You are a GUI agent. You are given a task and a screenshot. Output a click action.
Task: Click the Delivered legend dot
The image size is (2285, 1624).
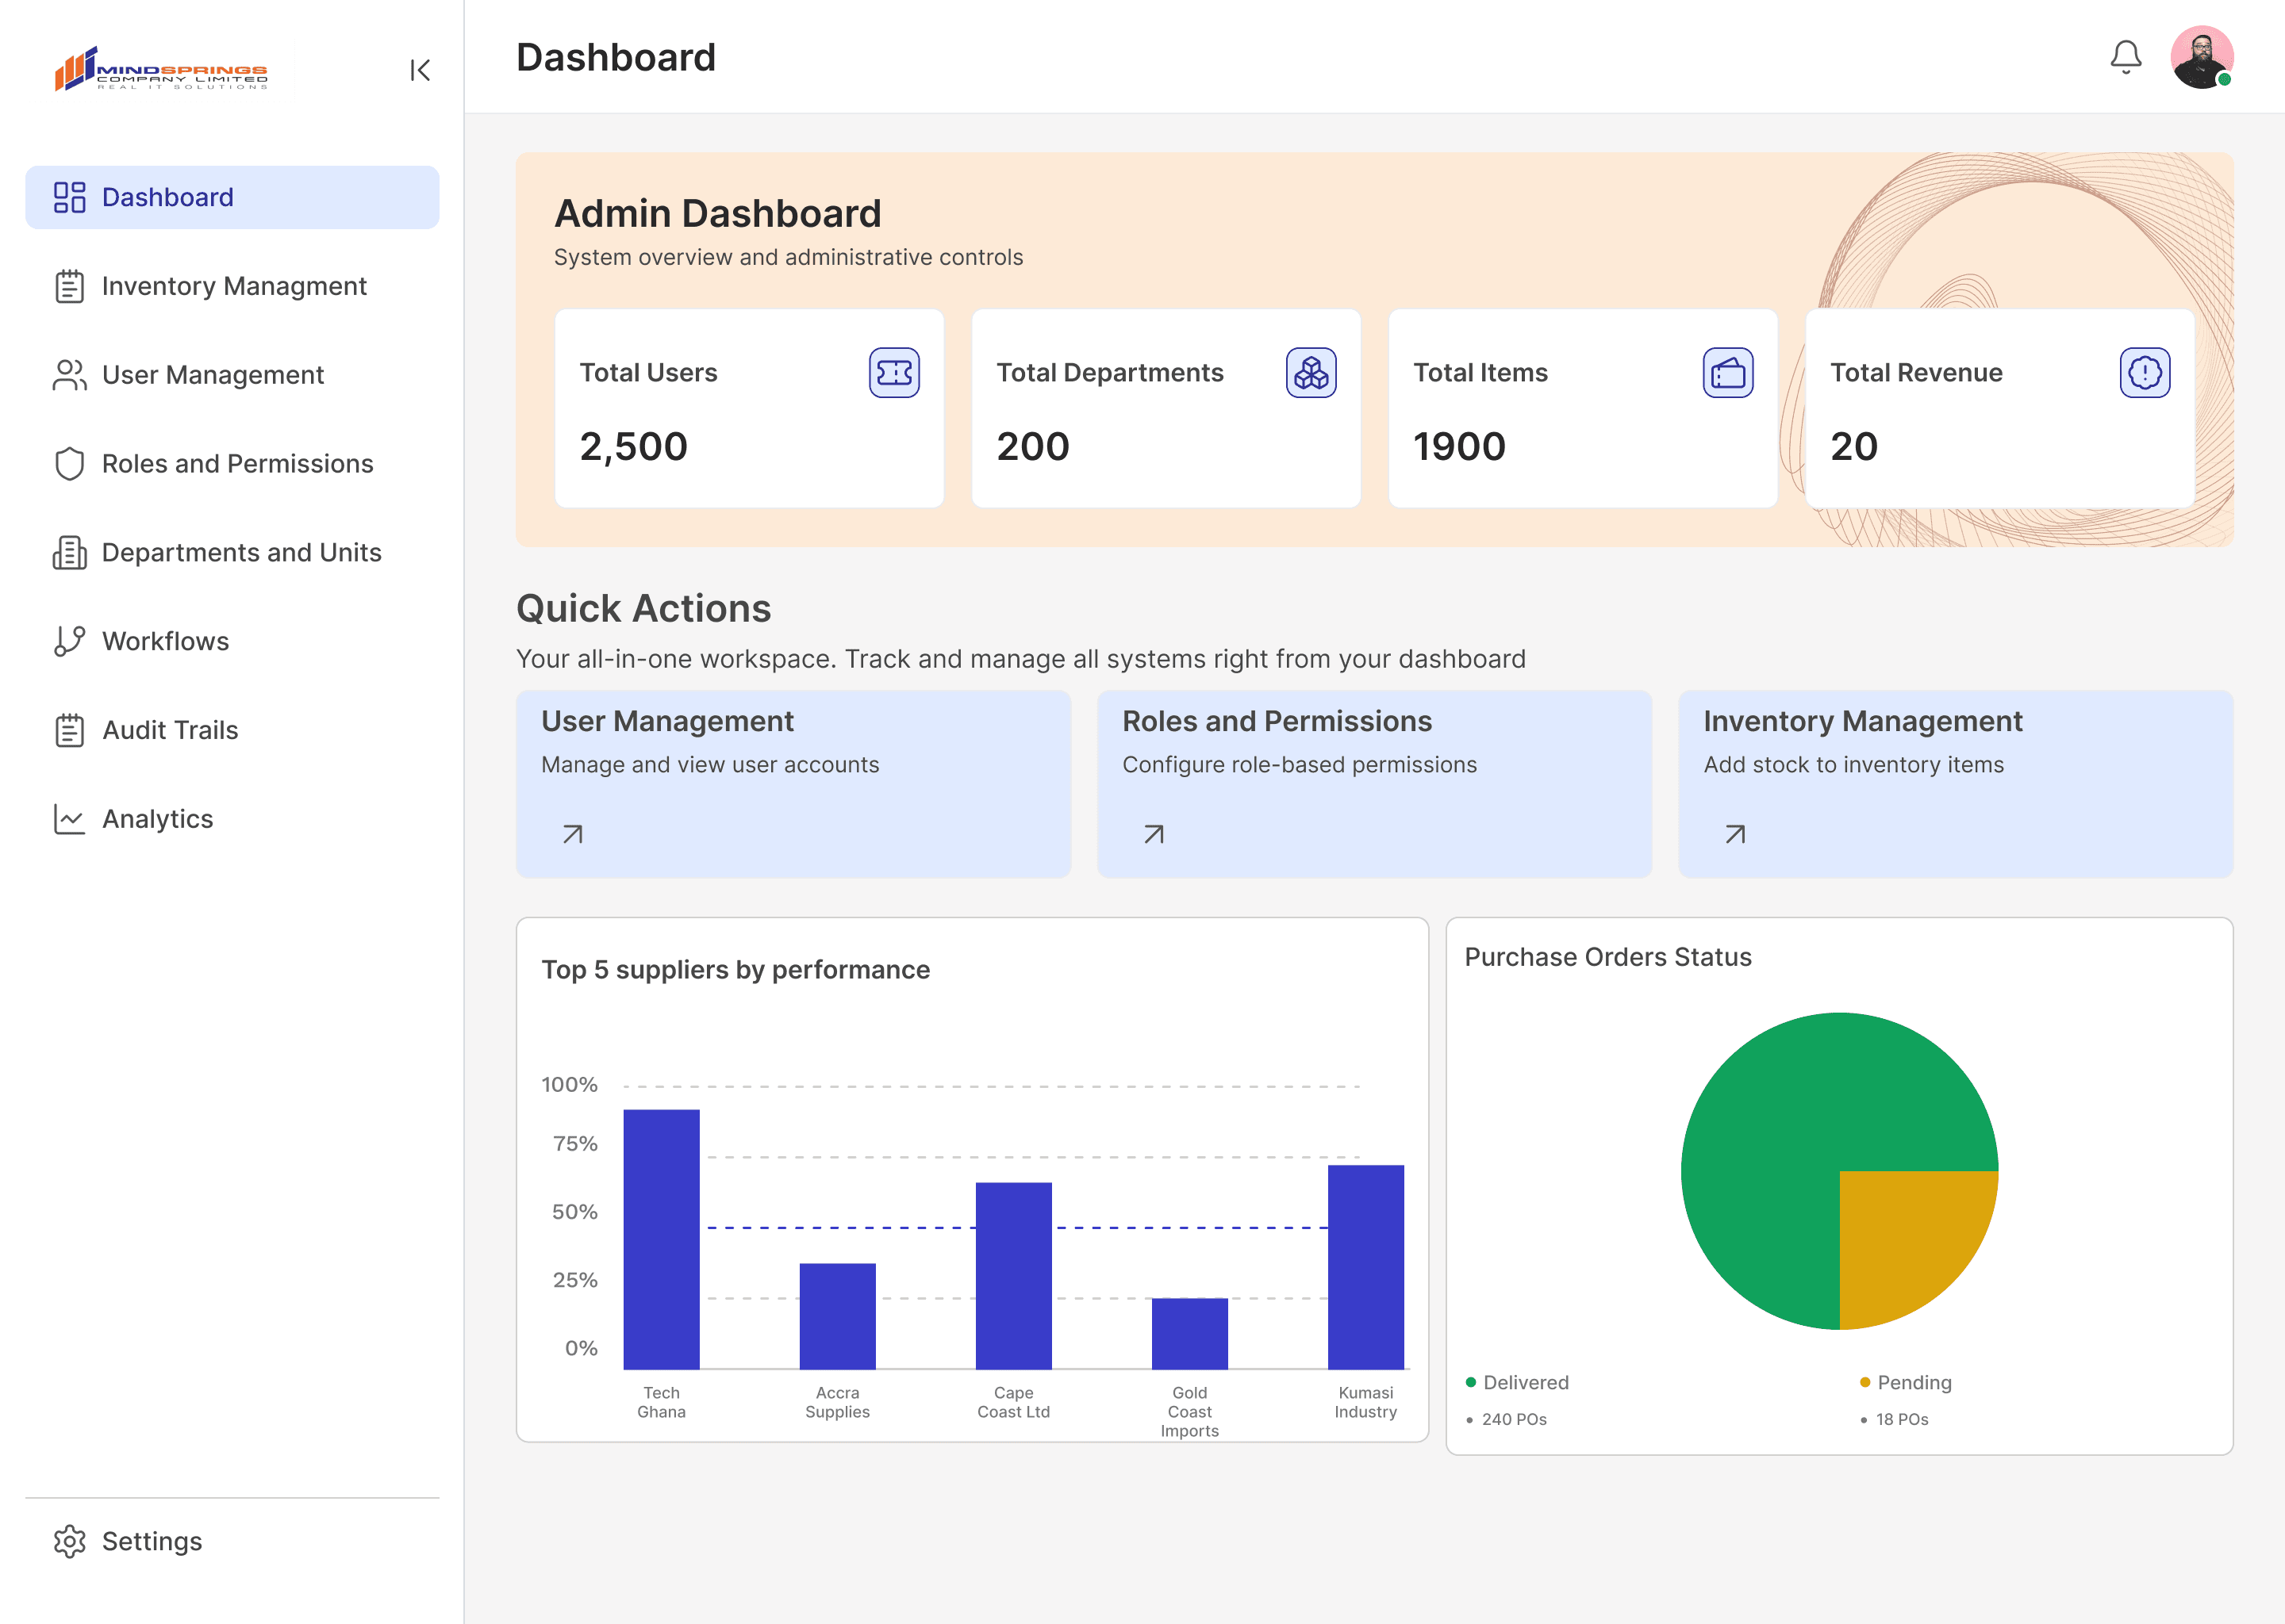[x=1471, y=1382]
